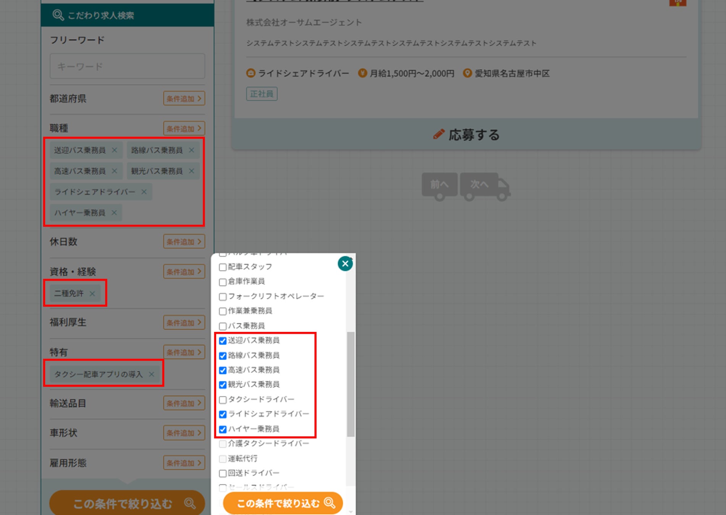
Task: Click the popup list scrollbar
Action: [x=350, y=384]
